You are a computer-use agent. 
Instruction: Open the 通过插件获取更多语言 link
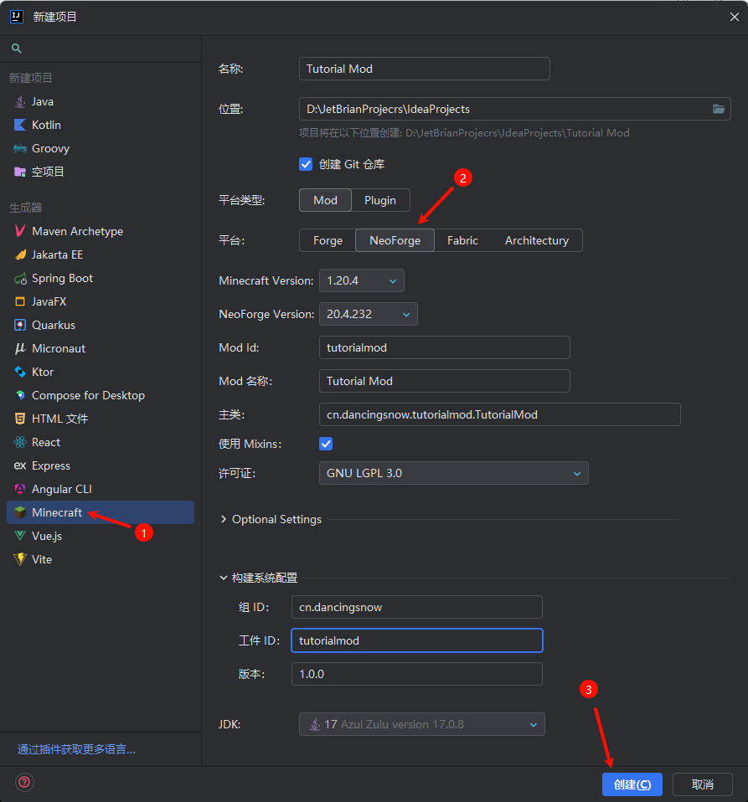point(76,749)
